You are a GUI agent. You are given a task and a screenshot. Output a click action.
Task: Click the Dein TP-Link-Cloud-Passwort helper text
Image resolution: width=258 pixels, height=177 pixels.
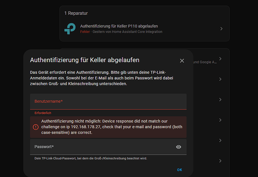[x=90, y=158]
